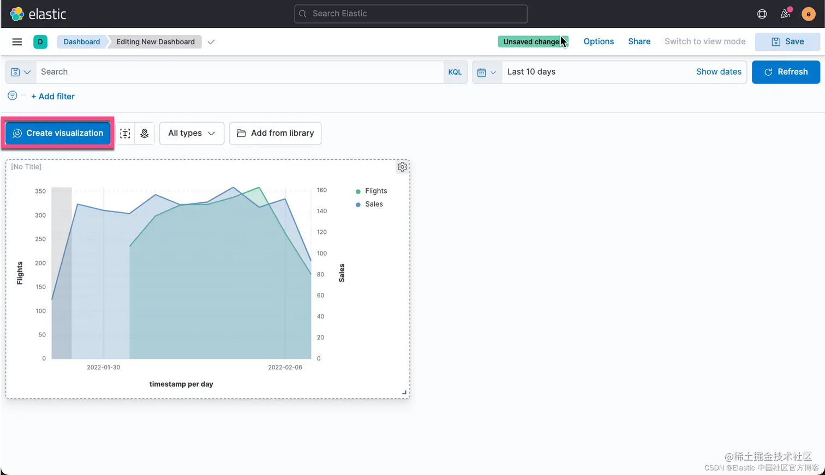Screen dimensions: 825x475
Task: Click the 2022-01-30 axis label
Action: pos(104,368)
